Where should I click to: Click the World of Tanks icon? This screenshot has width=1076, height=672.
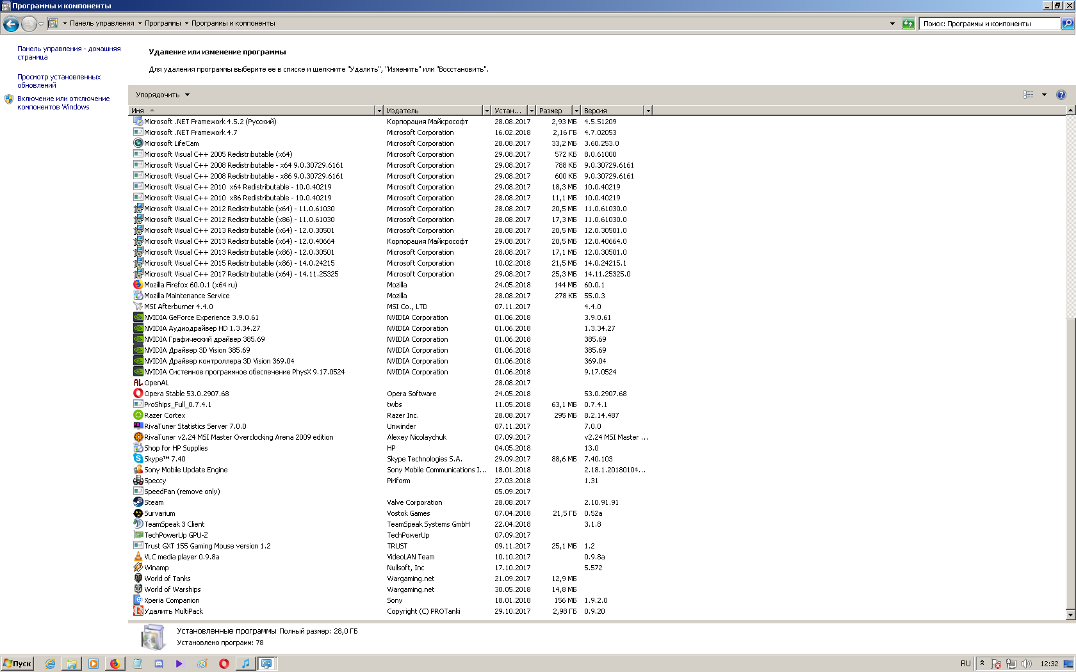click(138, 579)
